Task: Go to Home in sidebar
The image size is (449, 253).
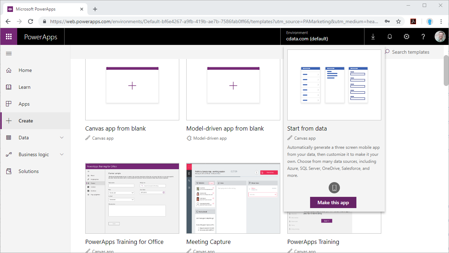Action: pyautogui.click(x=35, y=70)
